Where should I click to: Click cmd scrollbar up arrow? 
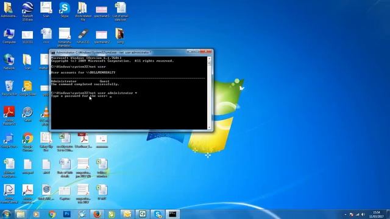pyautogui.click(x=209, y=59)
